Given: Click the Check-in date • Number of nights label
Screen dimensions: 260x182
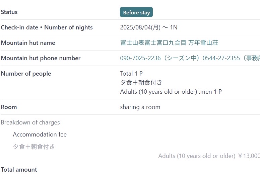Looking at the screenshot, I should [x=47, y=27].
